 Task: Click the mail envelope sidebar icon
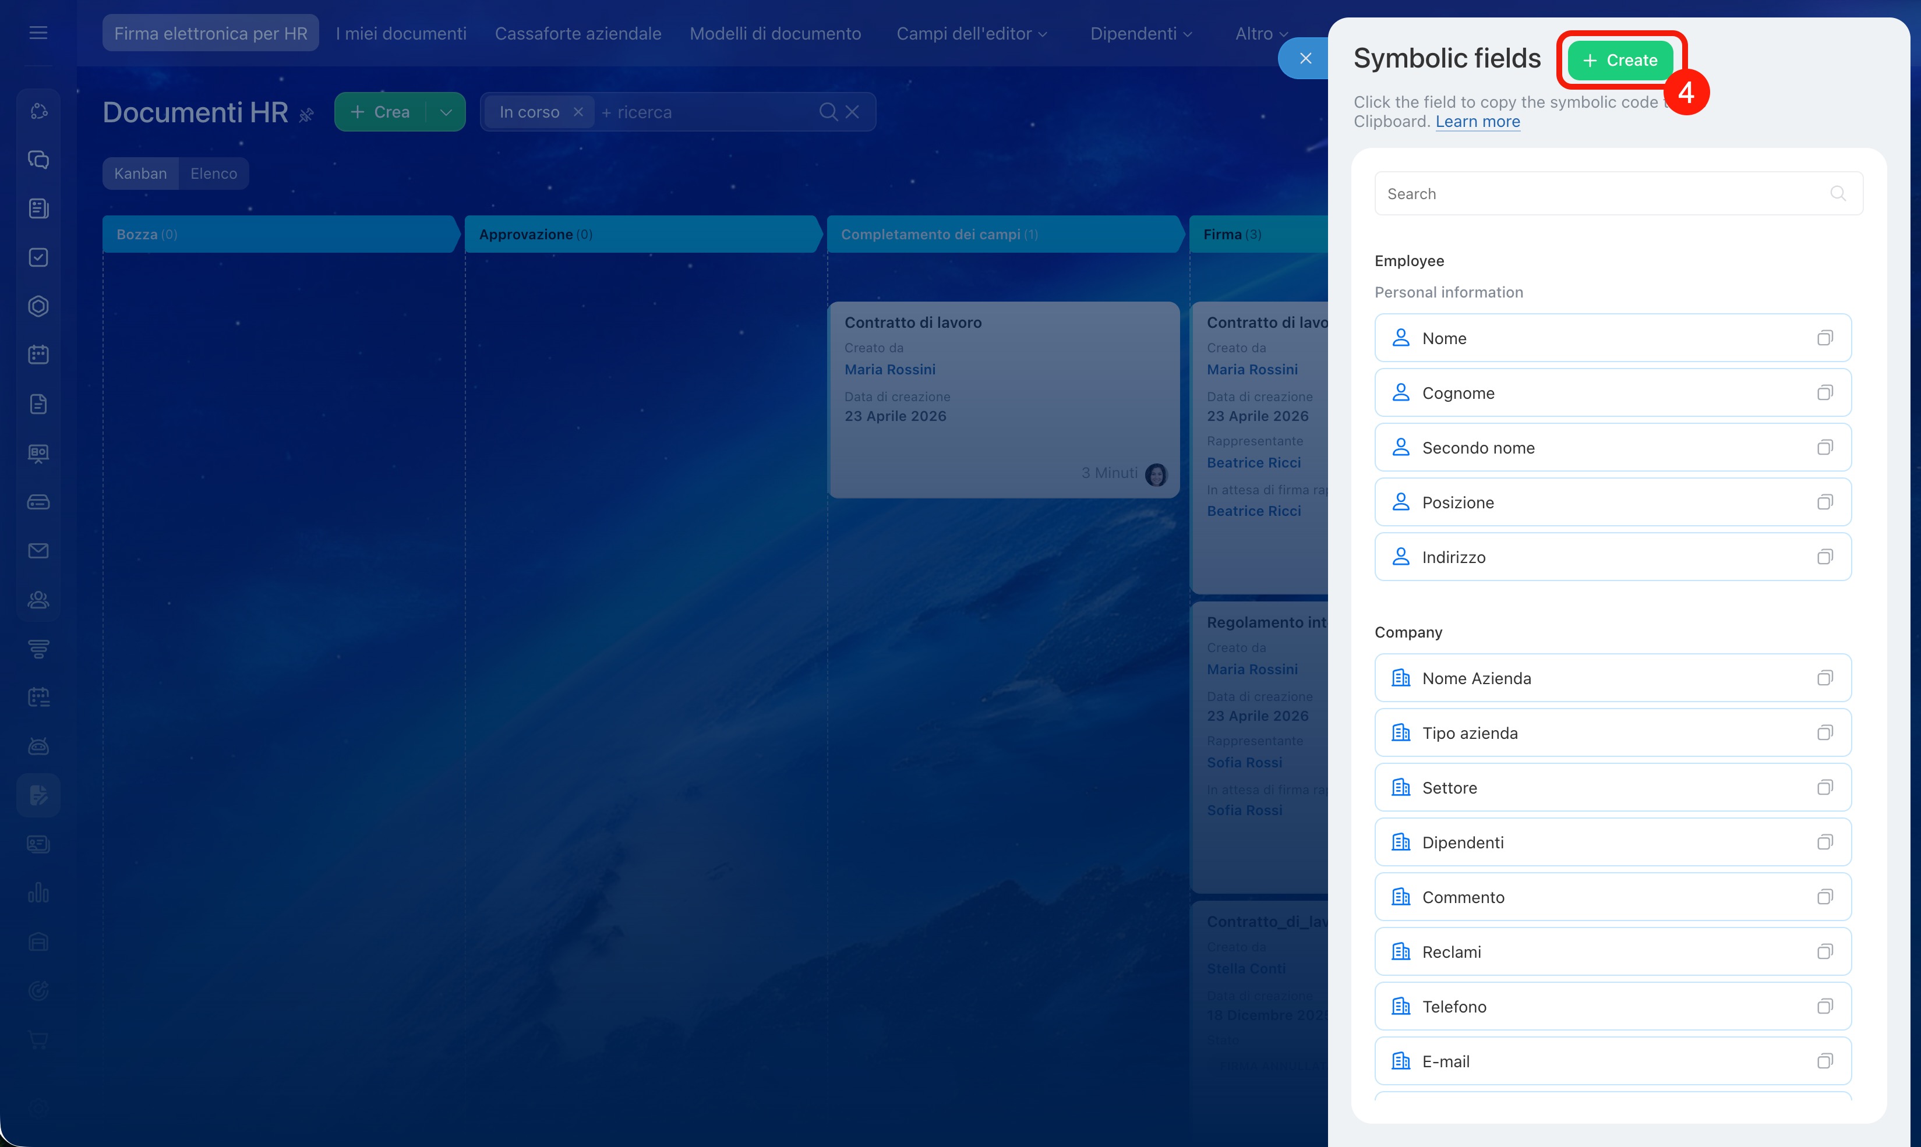click(x=38, y=550)
